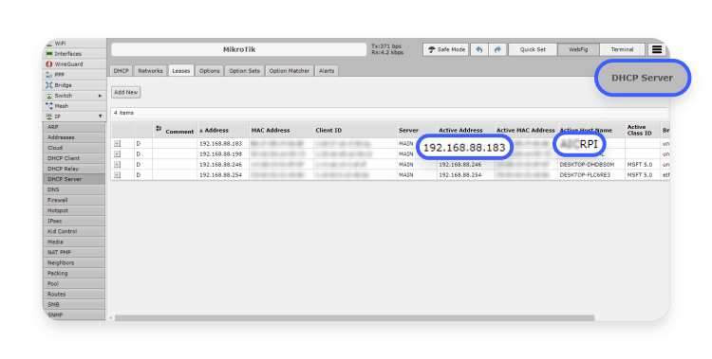712x359 pixels.
Task: Click host name DESKTOP-FLC6RE3
Action: tap(586, 175)
